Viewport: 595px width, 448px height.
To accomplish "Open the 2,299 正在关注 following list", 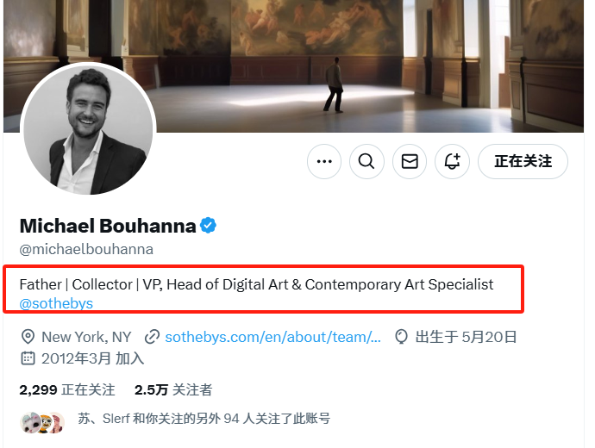I will (67, 389).
